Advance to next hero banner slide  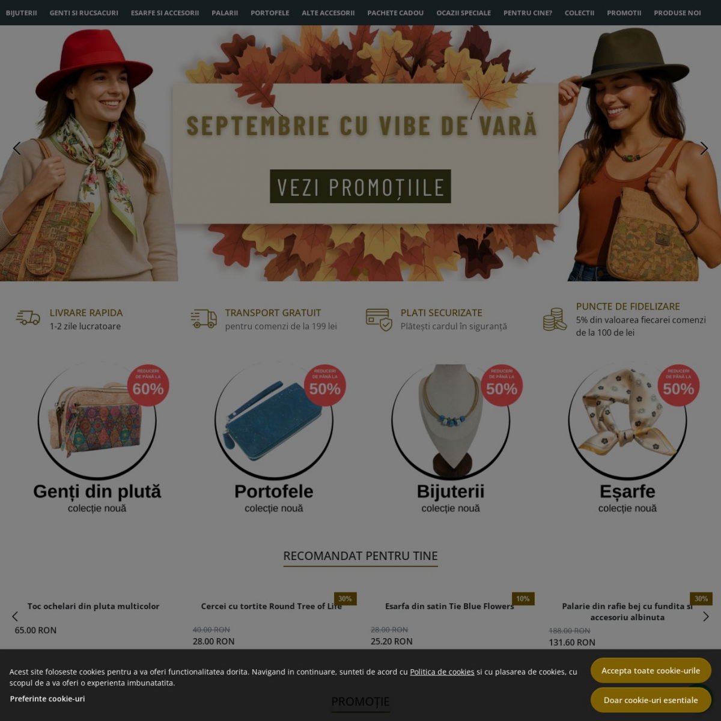[704, 148]
